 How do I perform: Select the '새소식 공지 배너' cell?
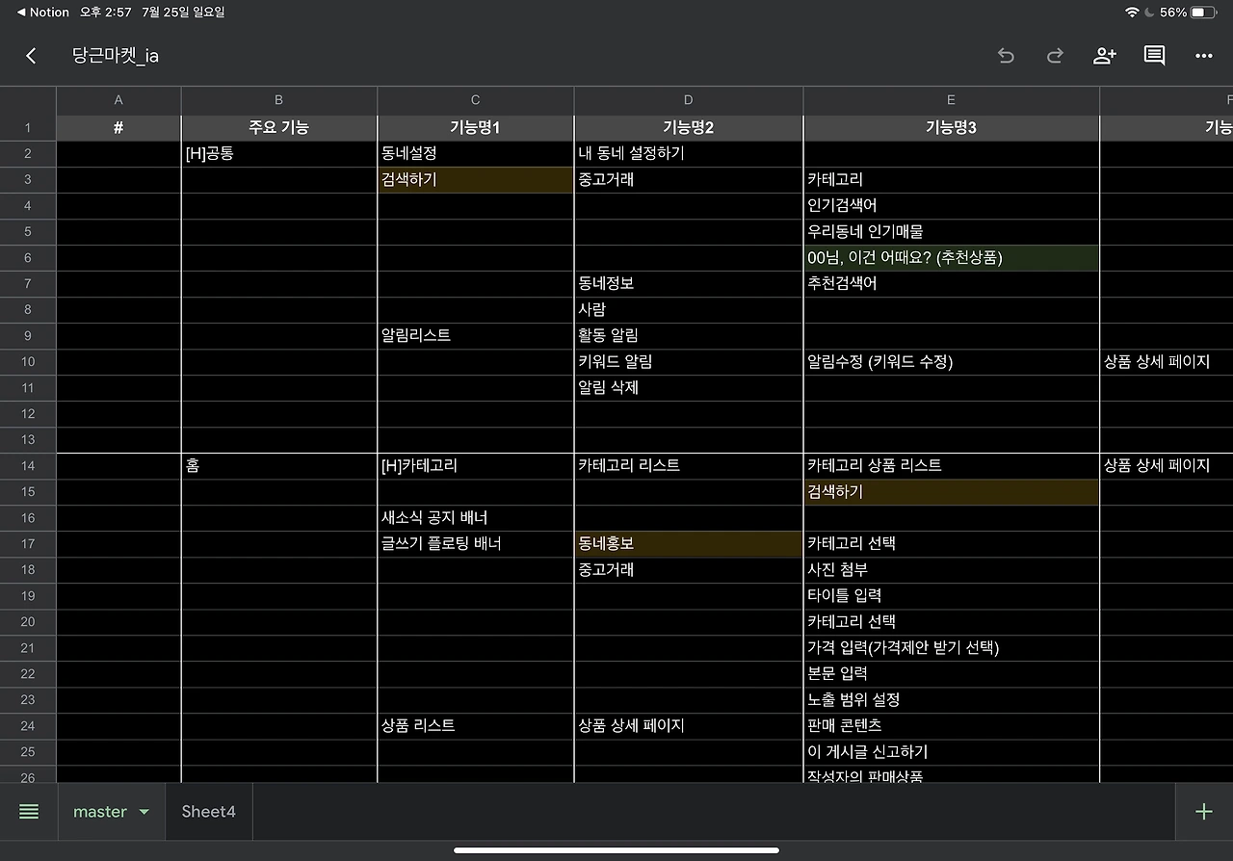click(476, 518)
